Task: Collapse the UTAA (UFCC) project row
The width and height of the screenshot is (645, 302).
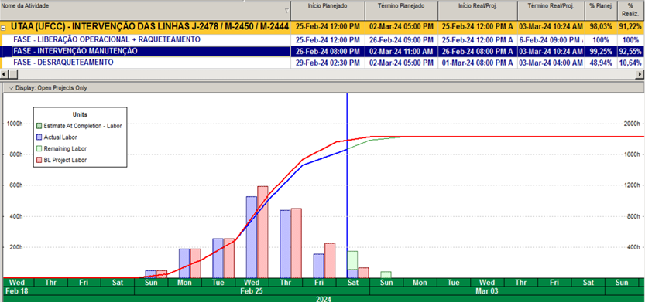Action: [4, 29]
